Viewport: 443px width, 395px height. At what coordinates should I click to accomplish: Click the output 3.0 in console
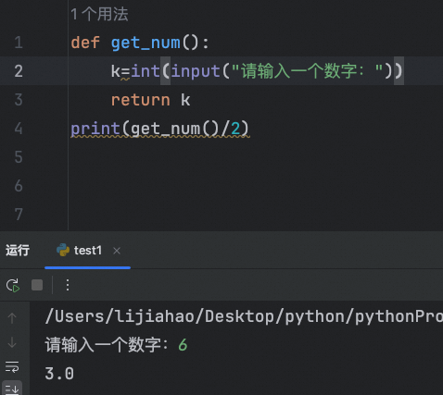click(x=59, y=374)
